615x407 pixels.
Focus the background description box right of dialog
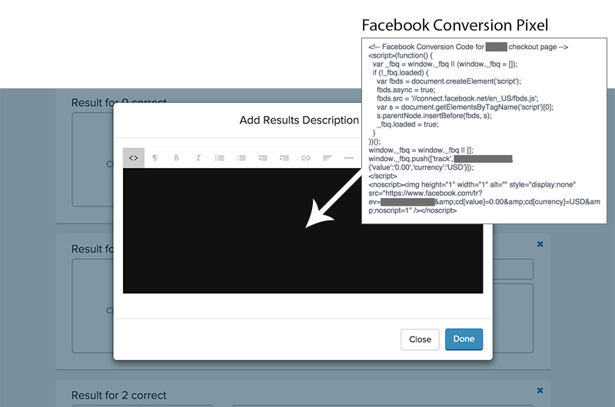[x=513, y=318]
